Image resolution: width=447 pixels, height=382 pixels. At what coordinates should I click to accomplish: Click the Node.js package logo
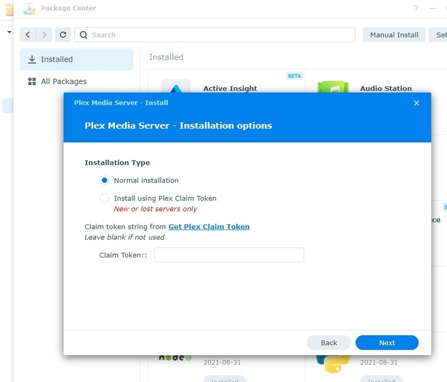click(175, 357)
